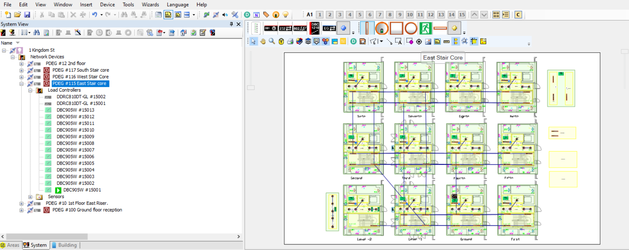Click the connect to network icon
The width and height of the screenshot is (629, 250).
coord(206,15)
